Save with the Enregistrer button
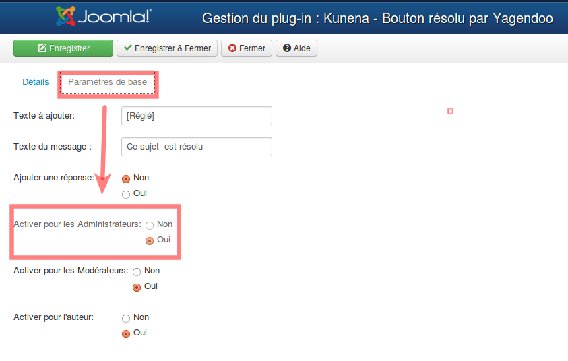 (x=63, y=48)
